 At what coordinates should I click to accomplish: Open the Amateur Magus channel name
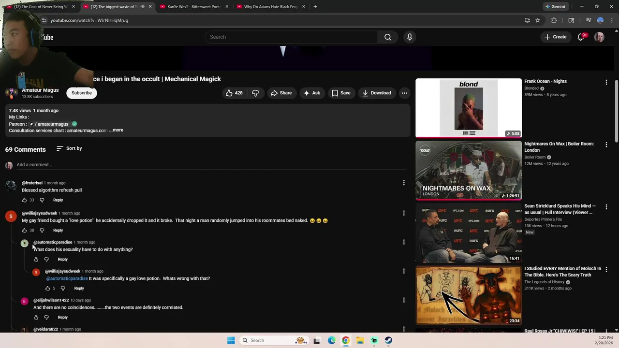pyautogui.click(x=40, y=90)
